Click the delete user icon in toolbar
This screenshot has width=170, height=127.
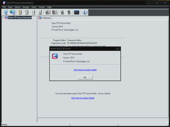[69, 12]
